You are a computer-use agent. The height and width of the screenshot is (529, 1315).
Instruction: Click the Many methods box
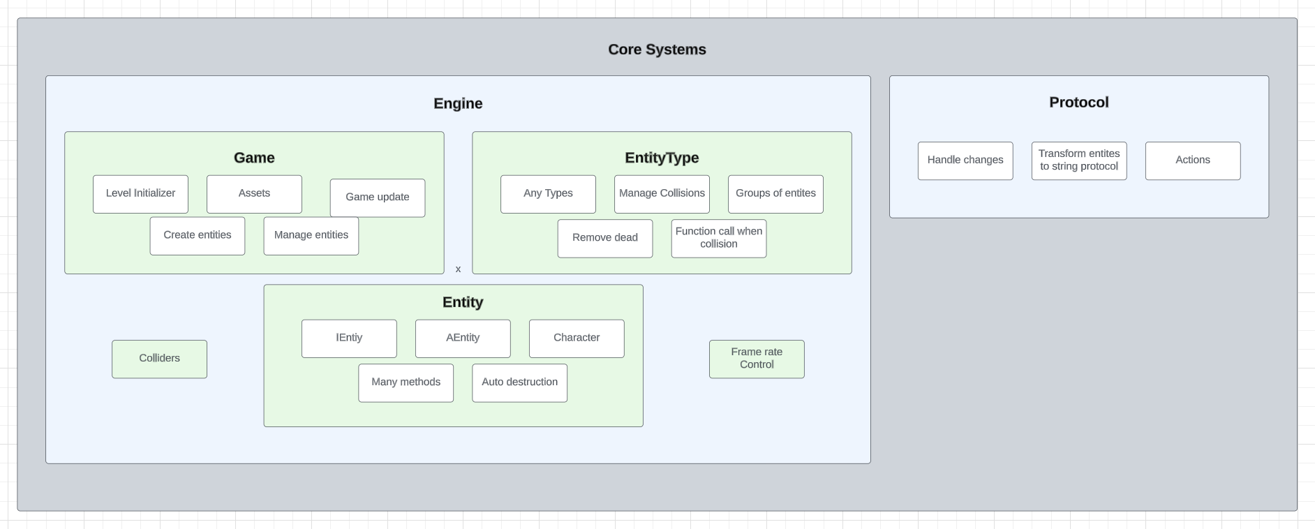point(406,383)
